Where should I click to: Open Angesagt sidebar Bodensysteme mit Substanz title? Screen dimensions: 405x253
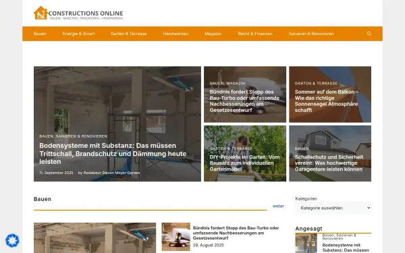(346, 248)
